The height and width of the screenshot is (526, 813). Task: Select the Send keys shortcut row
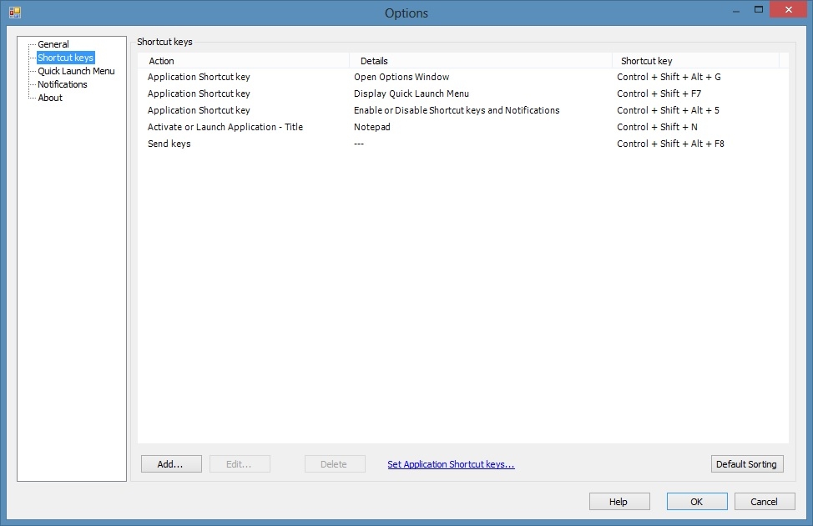pos(463,144)
